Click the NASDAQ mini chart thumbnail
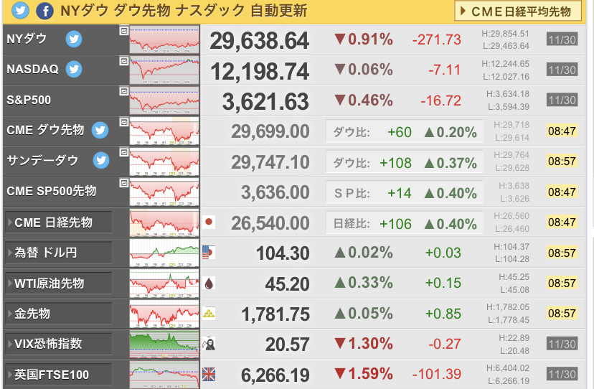This screenshot has height=389, width=594. pos(164,70)
